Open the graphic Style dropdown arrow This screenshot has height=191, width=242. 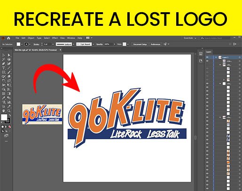pos(128,44)
